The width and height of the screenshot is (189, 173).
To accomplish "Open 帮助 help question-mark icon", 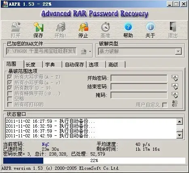I will pos(128,27).
